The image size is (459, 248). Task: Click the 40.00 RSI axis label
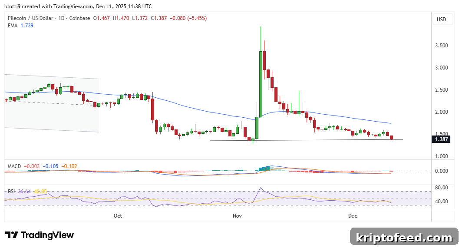[442, 202]
